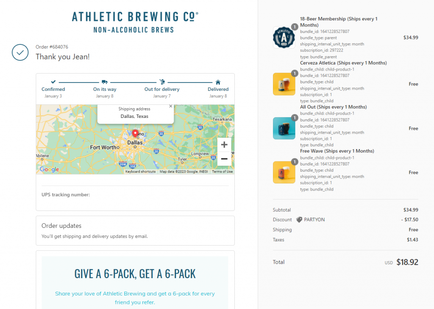Click the 18-Beer Membership product thumbnail
This screenshot has width=434, height=309.
click(x=284, y=37)
